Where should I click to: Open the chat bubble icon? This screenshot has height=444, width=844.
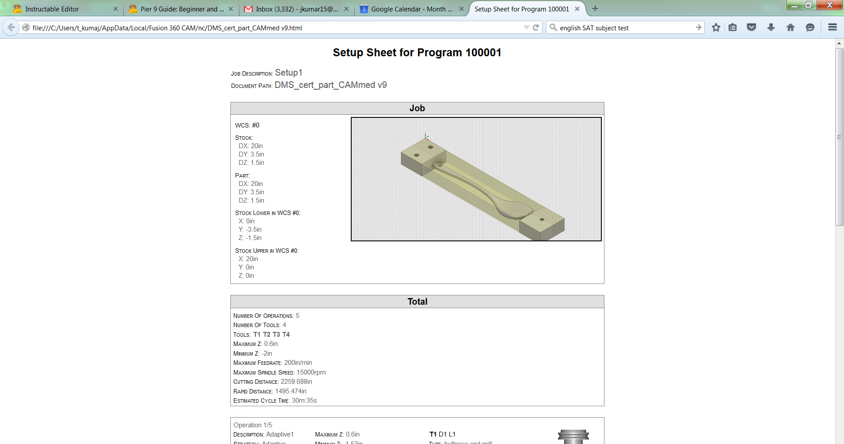point(810,27)
